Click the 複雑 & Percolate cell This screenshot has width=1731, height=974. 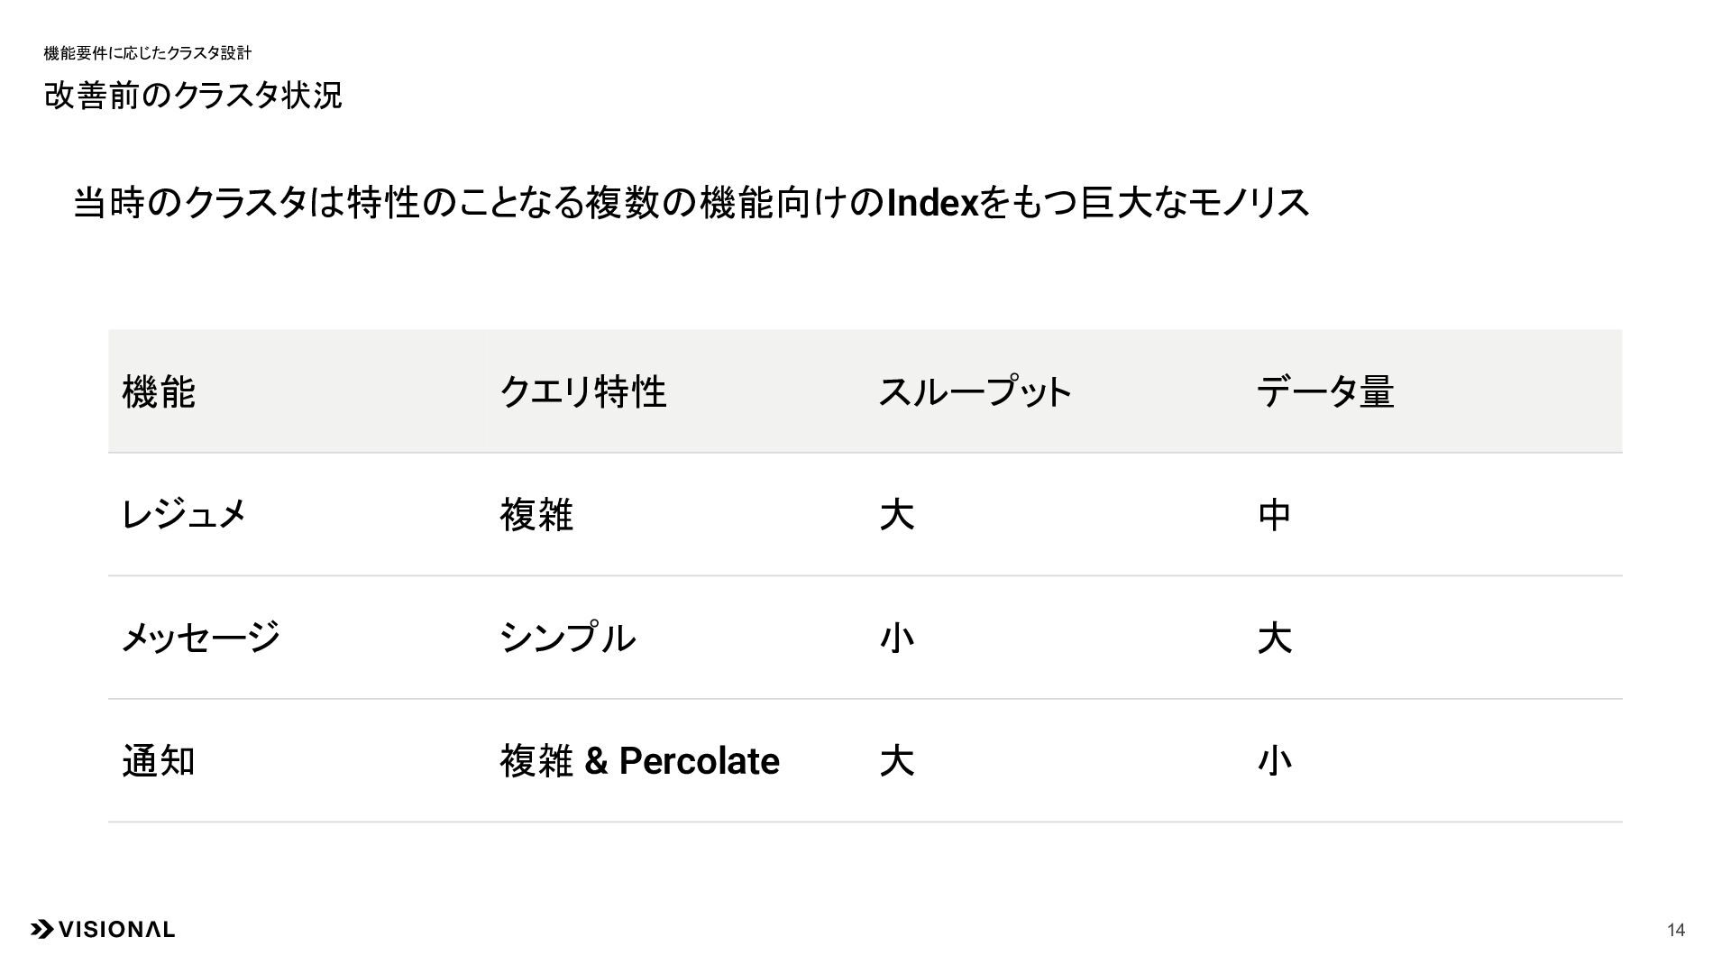coord(639,761)
